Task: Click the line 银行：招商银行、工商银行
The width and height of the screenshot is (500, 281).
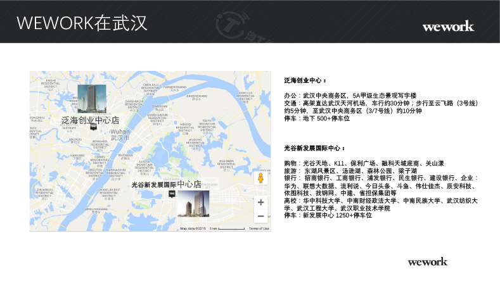Action: click(381, 178)
